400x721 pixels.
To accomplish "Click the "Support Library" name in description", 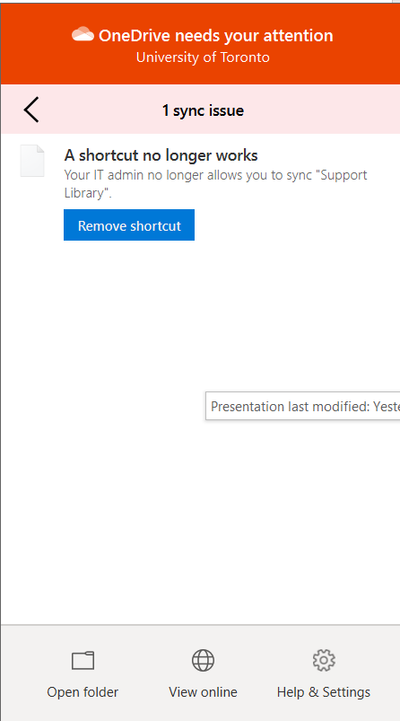I will (216, 184).
